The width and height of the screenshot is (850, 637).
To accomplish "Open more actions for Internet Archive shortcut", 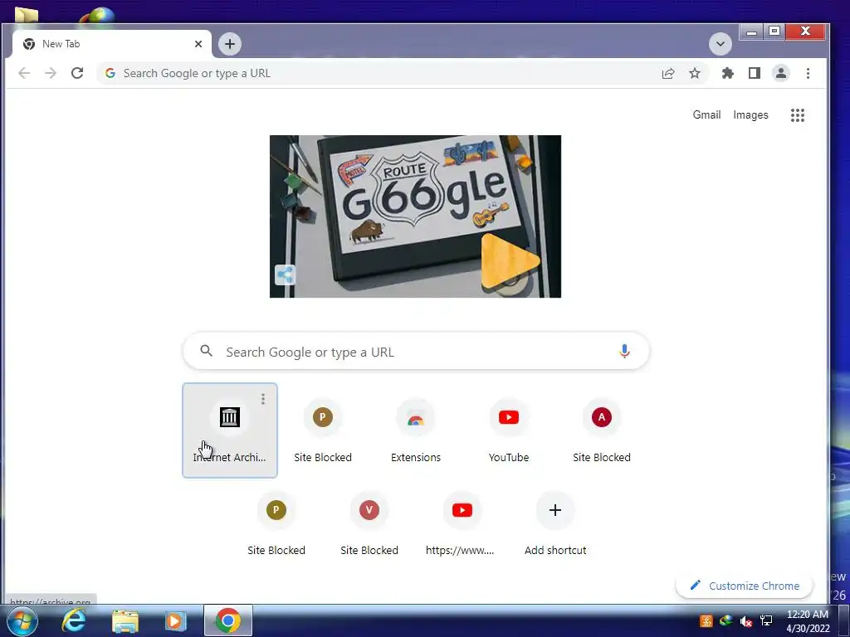I will pyautogui.click(x=263, y=399).
